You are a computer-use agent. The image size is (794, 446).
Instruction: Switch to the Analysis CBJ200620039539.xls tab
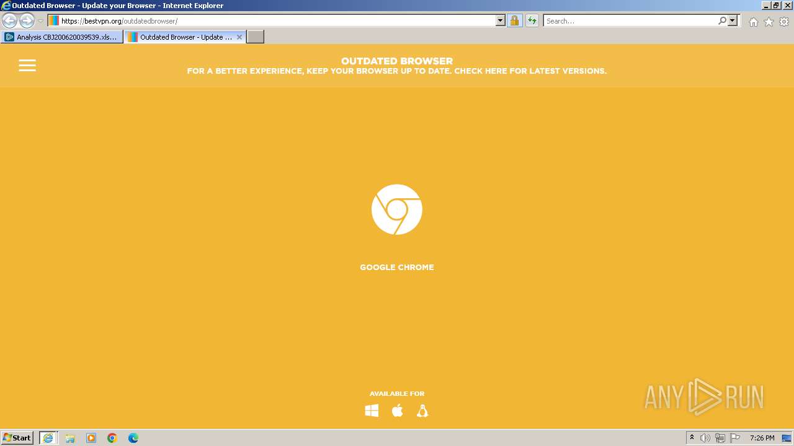click(61, 37)
